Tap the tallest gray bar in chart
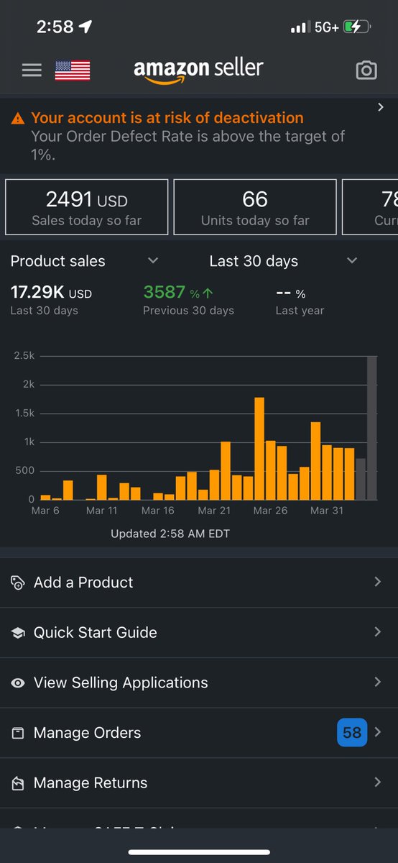Viewport: 398px width, 863px height. pos(372,428)
